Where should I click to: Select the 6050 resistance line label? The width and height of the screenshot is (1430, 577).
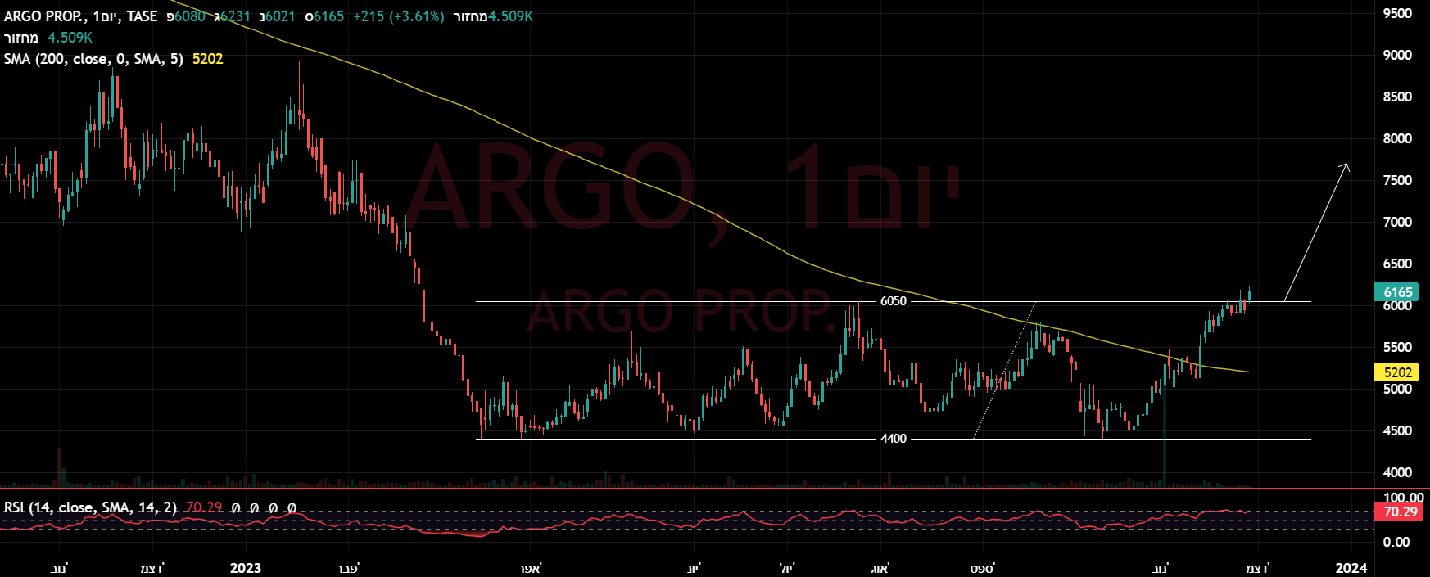[x=894, y=301]
